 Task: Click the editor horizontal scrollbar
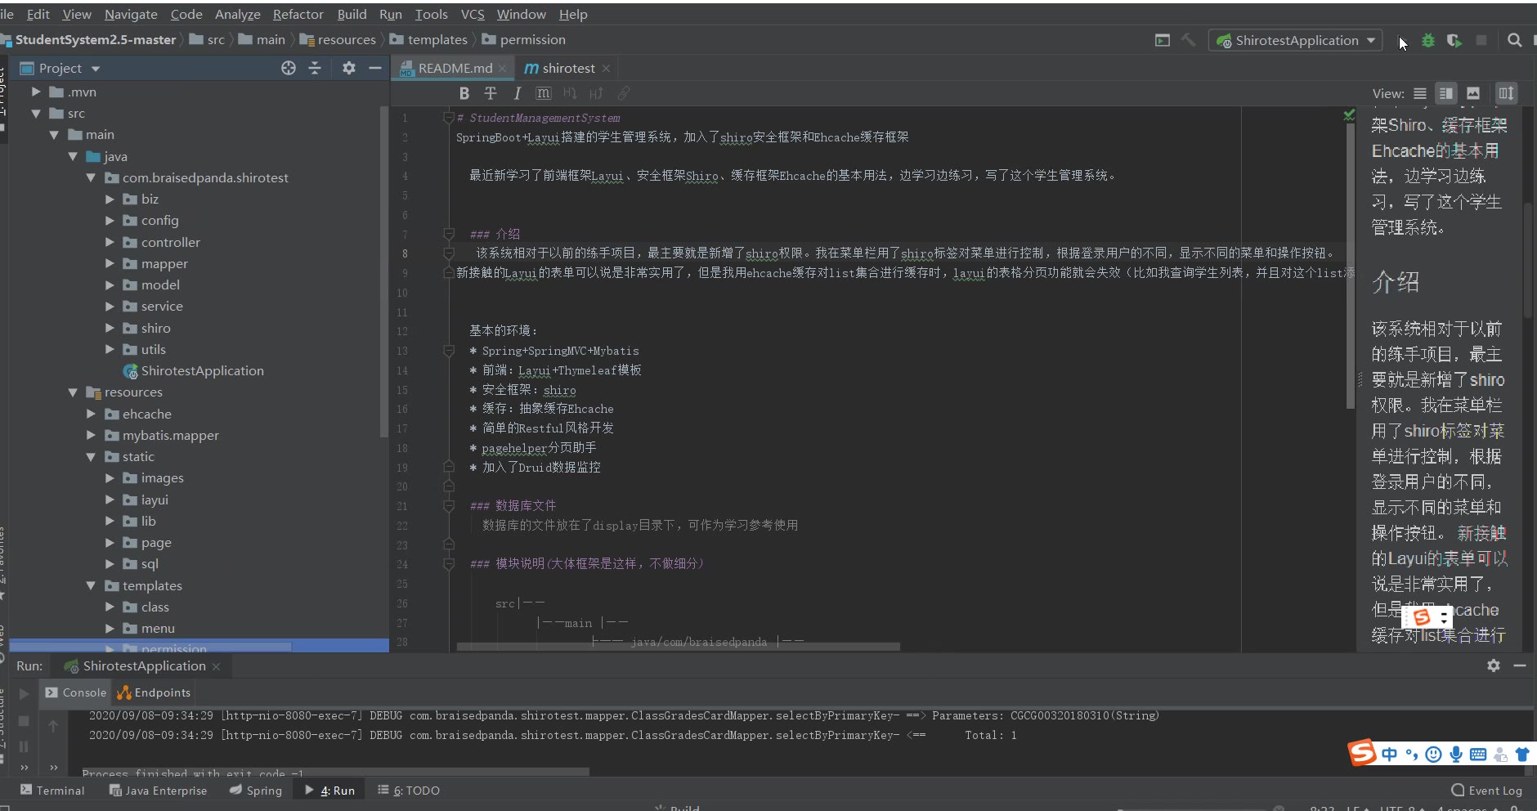click(x=678, y=647)
